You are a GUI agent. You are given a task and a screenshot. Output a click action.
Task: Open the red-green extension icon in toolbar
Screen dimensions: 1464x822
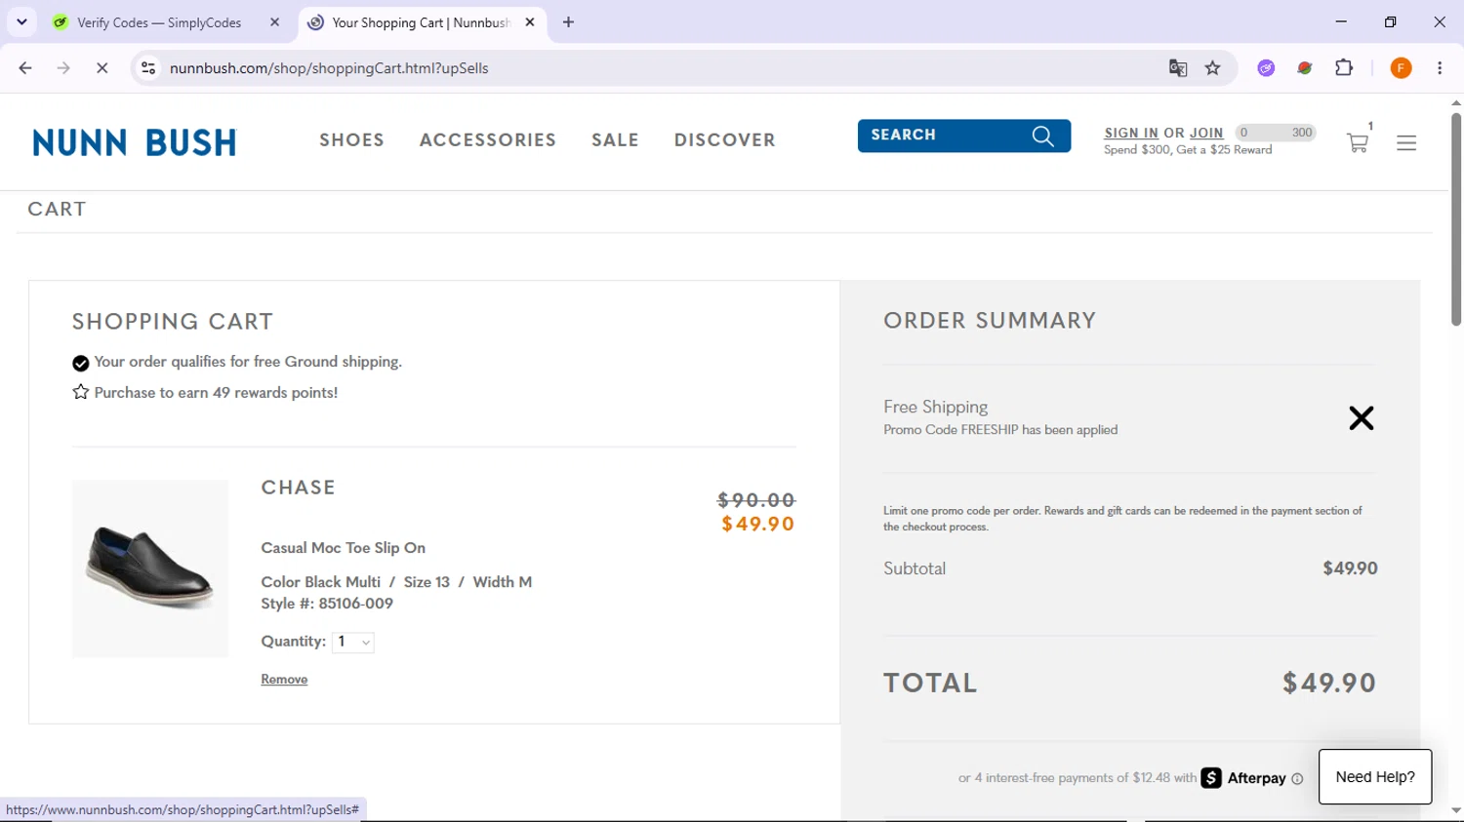pos(1305,68)
